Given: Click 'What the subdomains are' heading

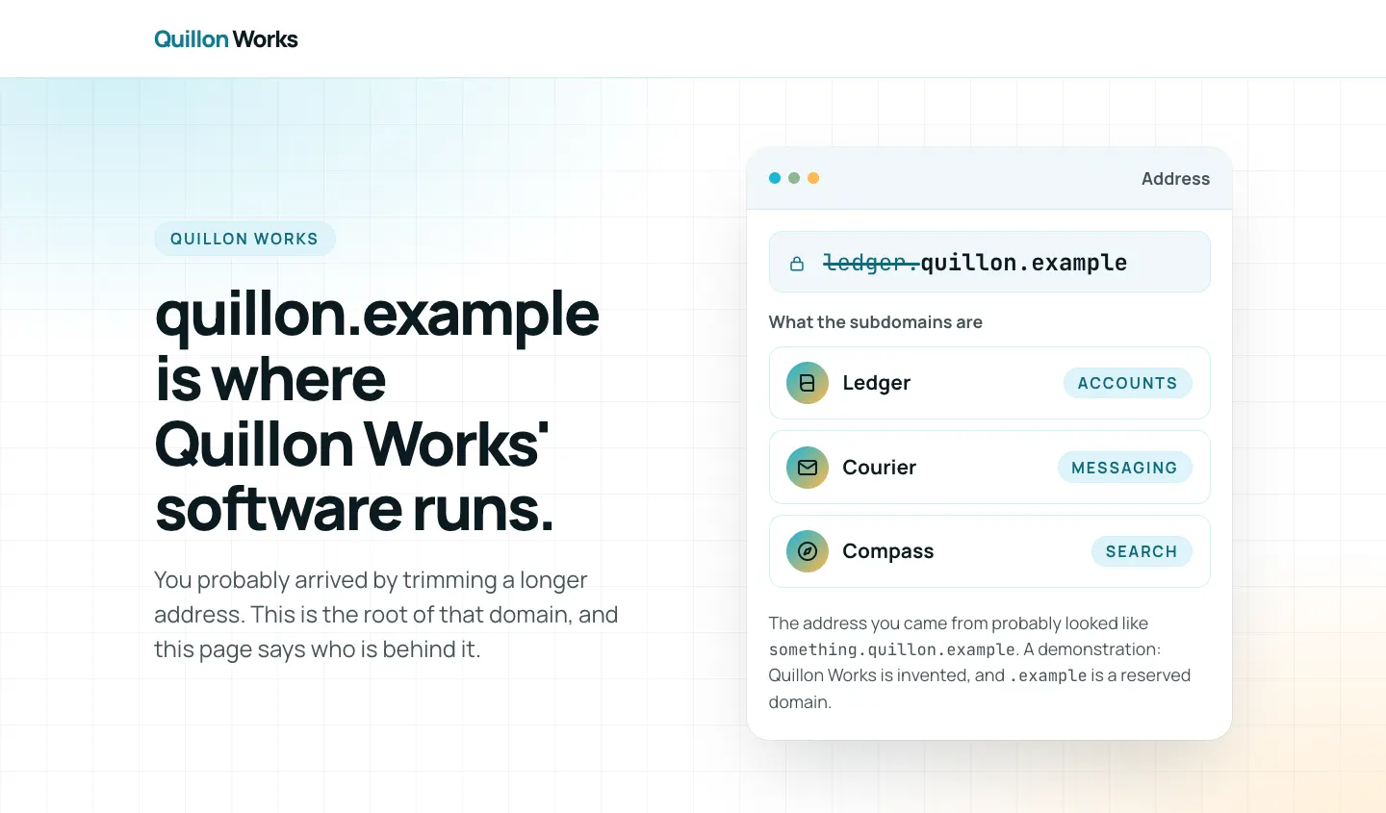Looking at the screenshot, I should tap(876, 322).
